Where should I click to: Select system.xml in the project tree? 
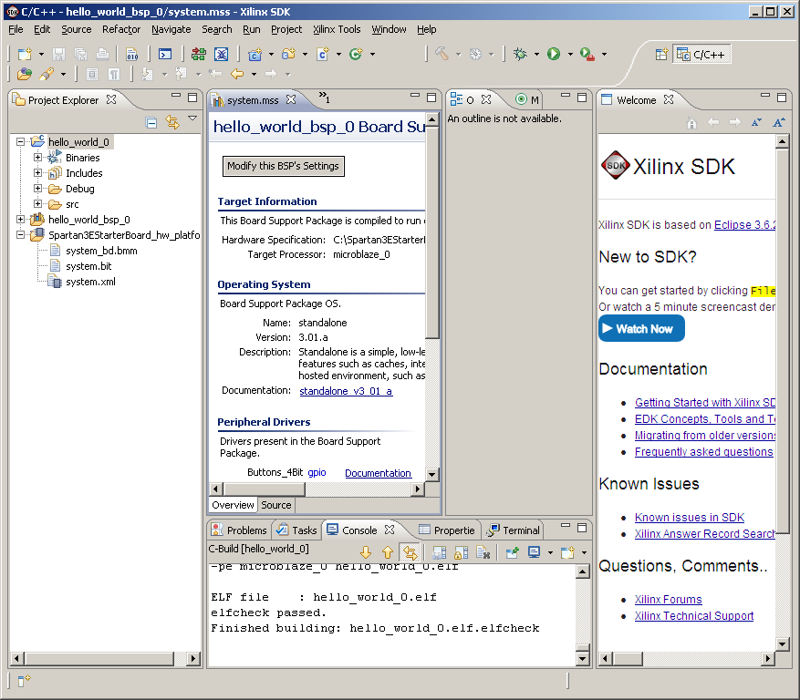(x=90, y=282)
